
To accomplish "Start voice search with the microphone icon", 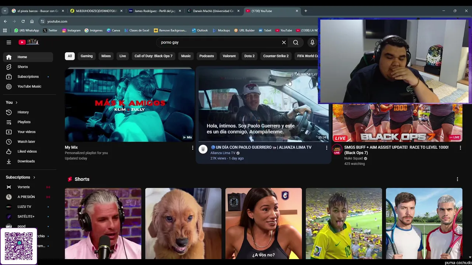I will tap(312, 42).
